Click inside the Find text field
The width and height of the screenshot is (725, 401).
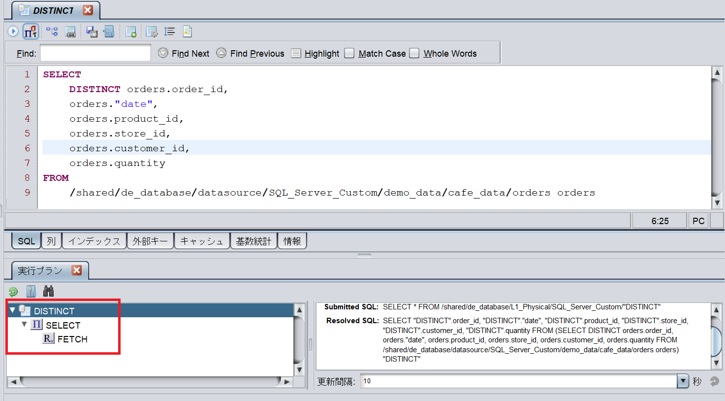click(x=95, y=53)
